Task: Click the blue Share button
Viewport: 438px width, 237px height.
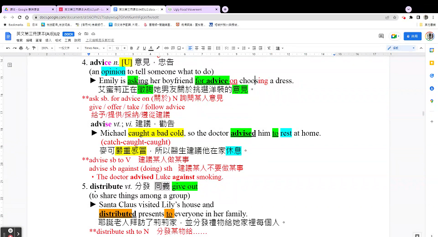Action: click(x=412, y=36)
